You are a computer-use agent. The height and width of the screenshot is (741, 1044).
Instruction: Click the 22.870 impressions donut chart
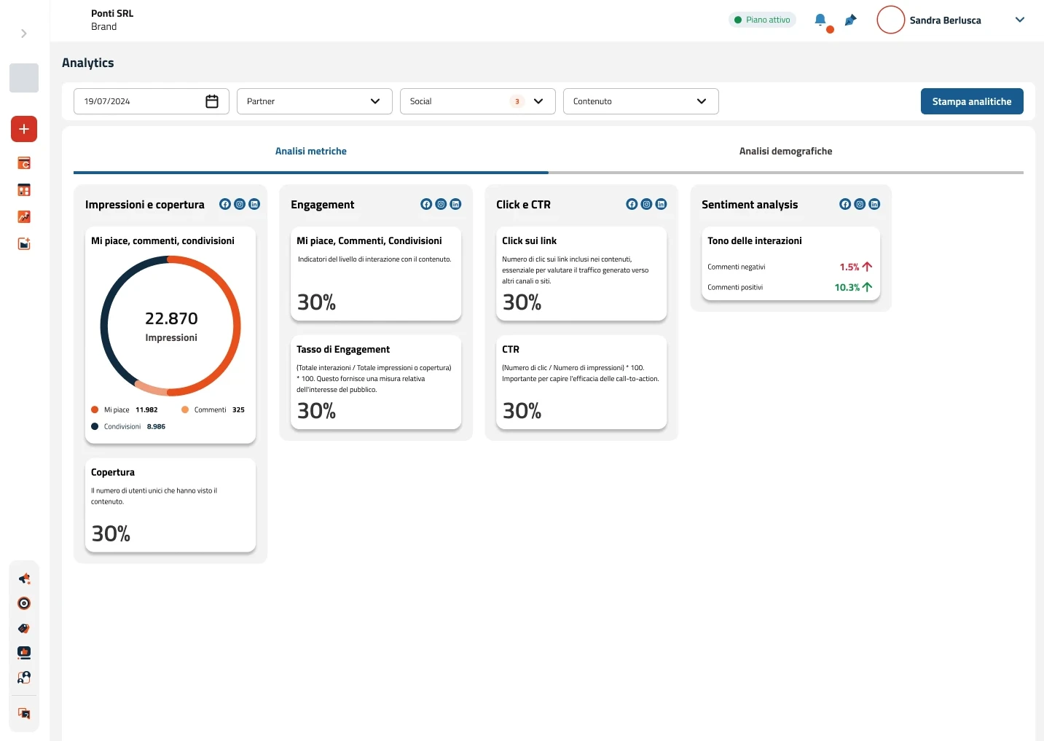pyautogui.click(x=170, y=326)
